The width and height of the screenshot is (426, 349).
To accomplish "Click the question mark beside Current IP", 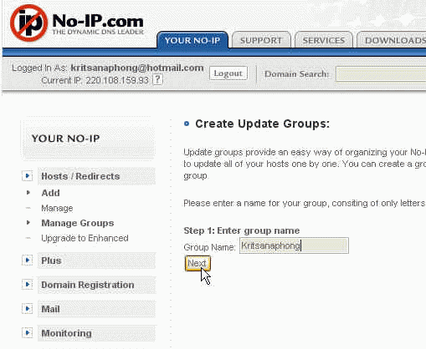I will [157, 80].
